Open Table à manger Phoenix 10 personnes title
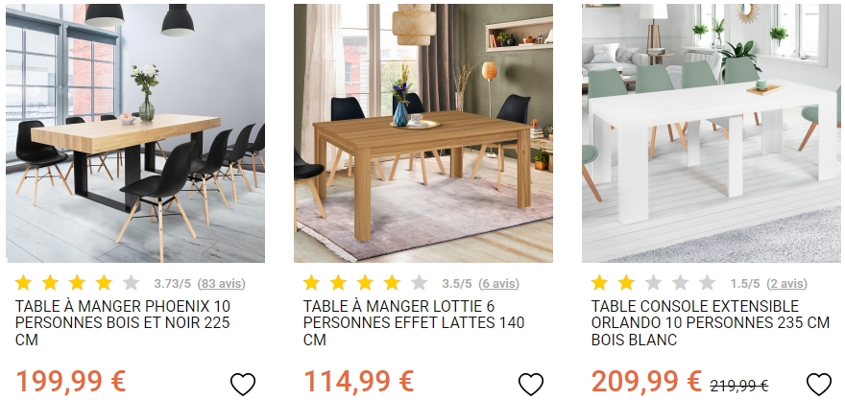Screen dimensions: 845x400 click(x=123, y=323)
